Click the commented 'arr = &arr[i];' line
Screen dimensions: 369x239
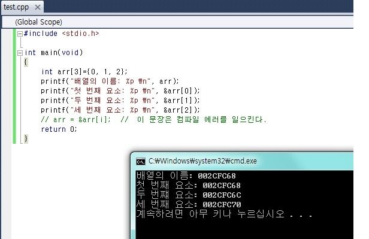(x=153, y=120)
